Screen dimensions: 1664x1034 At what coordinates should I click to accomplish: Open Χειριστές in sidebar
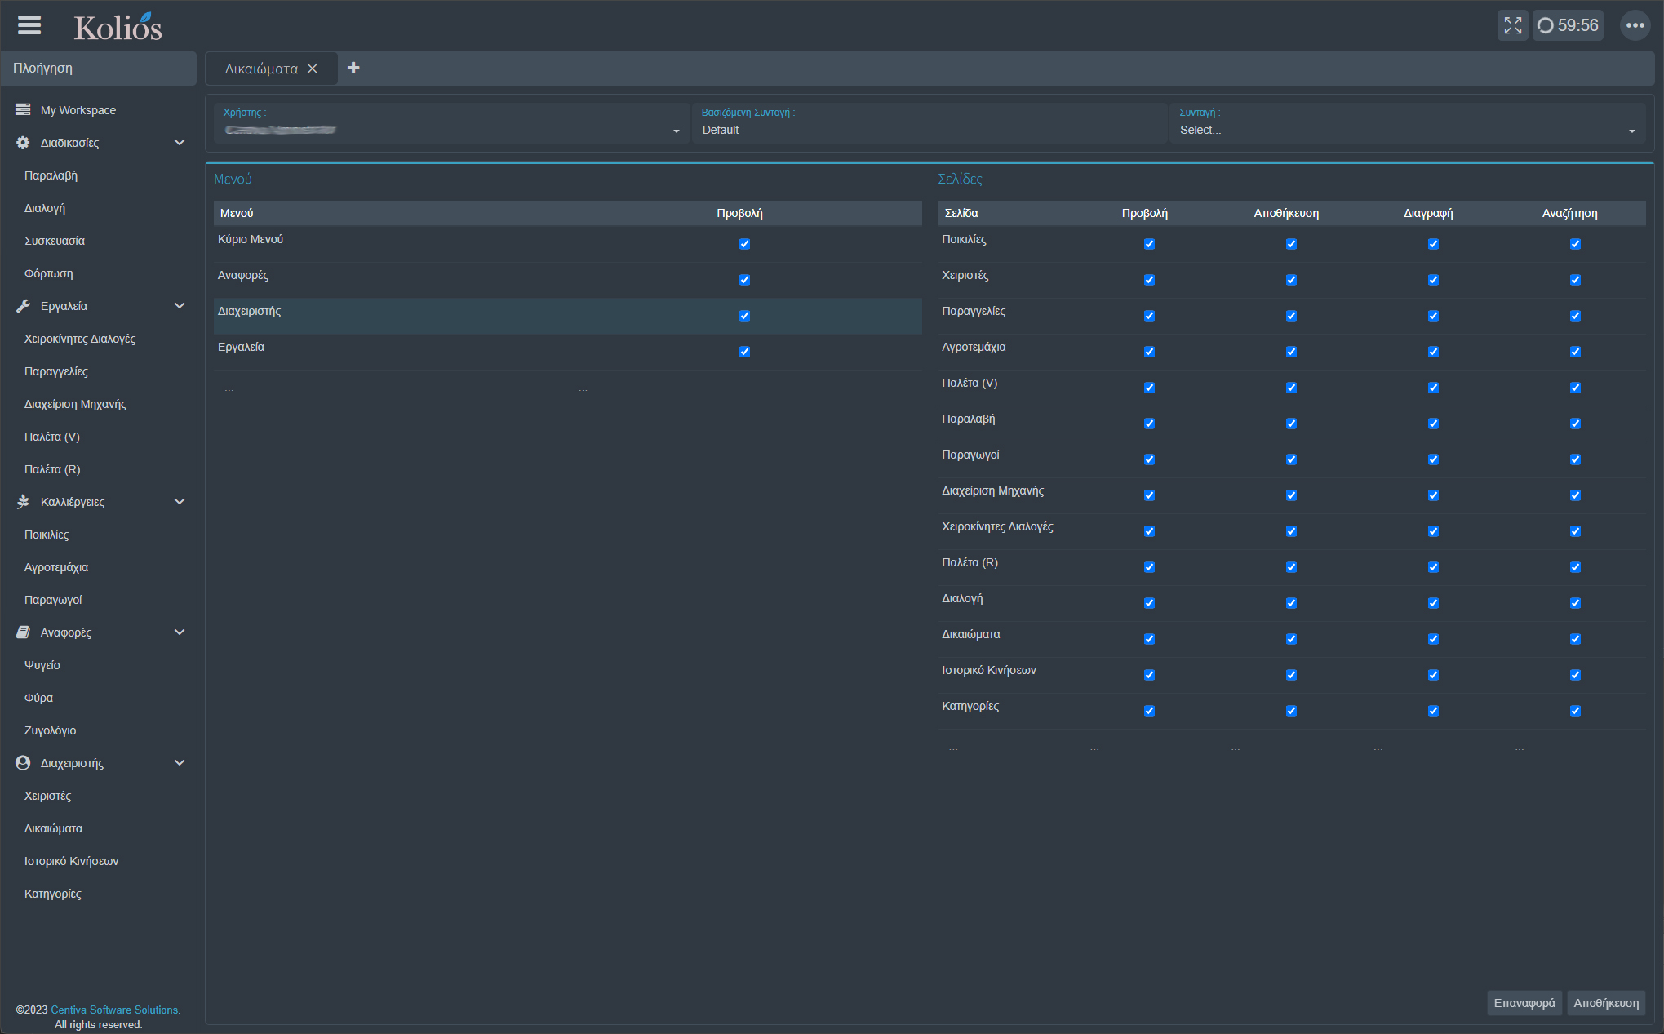[47, 795]
